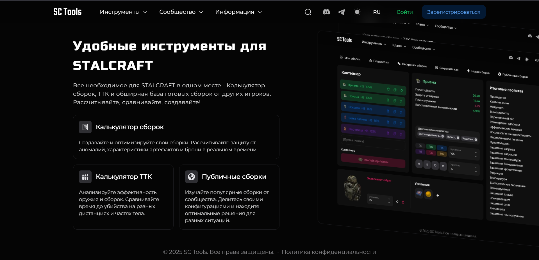Click the bullets icon for Калькулятор ТТК
Viewport: 539px width, 260px height.
pyautogui.click(x=85, y=177)
